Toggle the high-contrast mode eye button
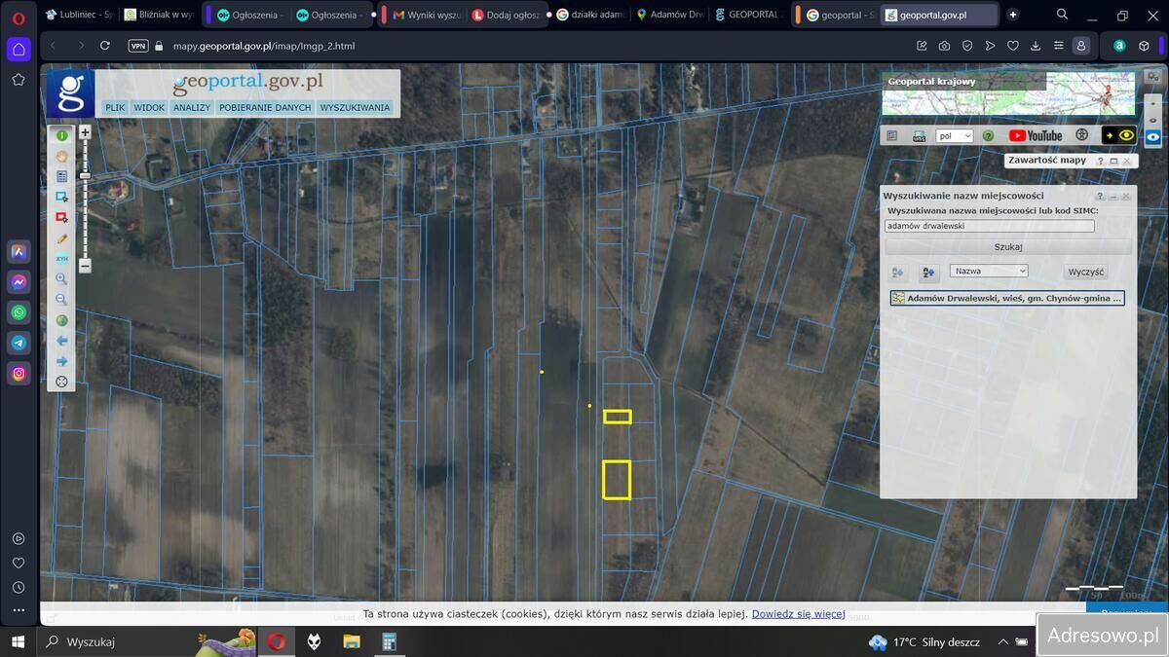Viewport: 1169px width, 657px height. (x=1118, y=135)
